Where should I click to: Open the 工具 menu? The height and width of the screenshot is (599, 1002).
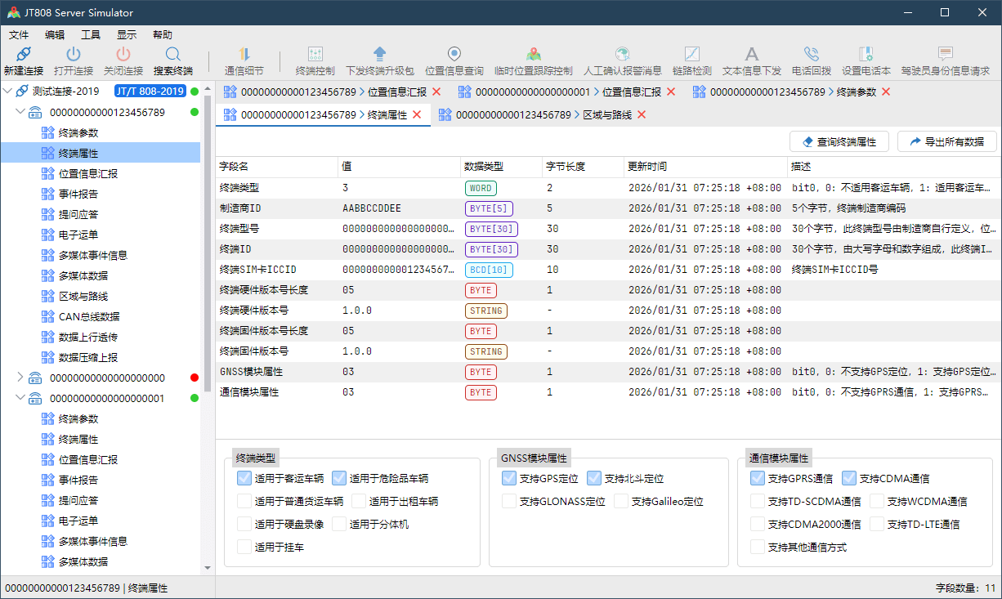point(90,35)
